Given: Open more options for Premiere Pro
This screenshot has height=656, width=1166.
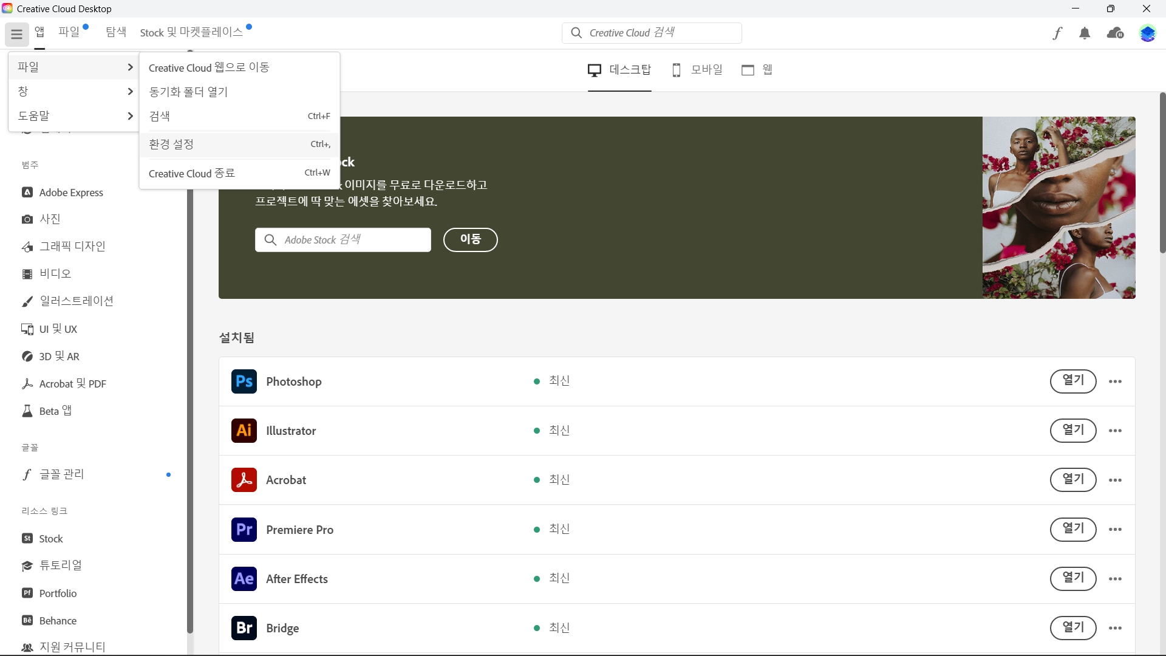Looking at the screenshot, I should tap(1115, 530).
